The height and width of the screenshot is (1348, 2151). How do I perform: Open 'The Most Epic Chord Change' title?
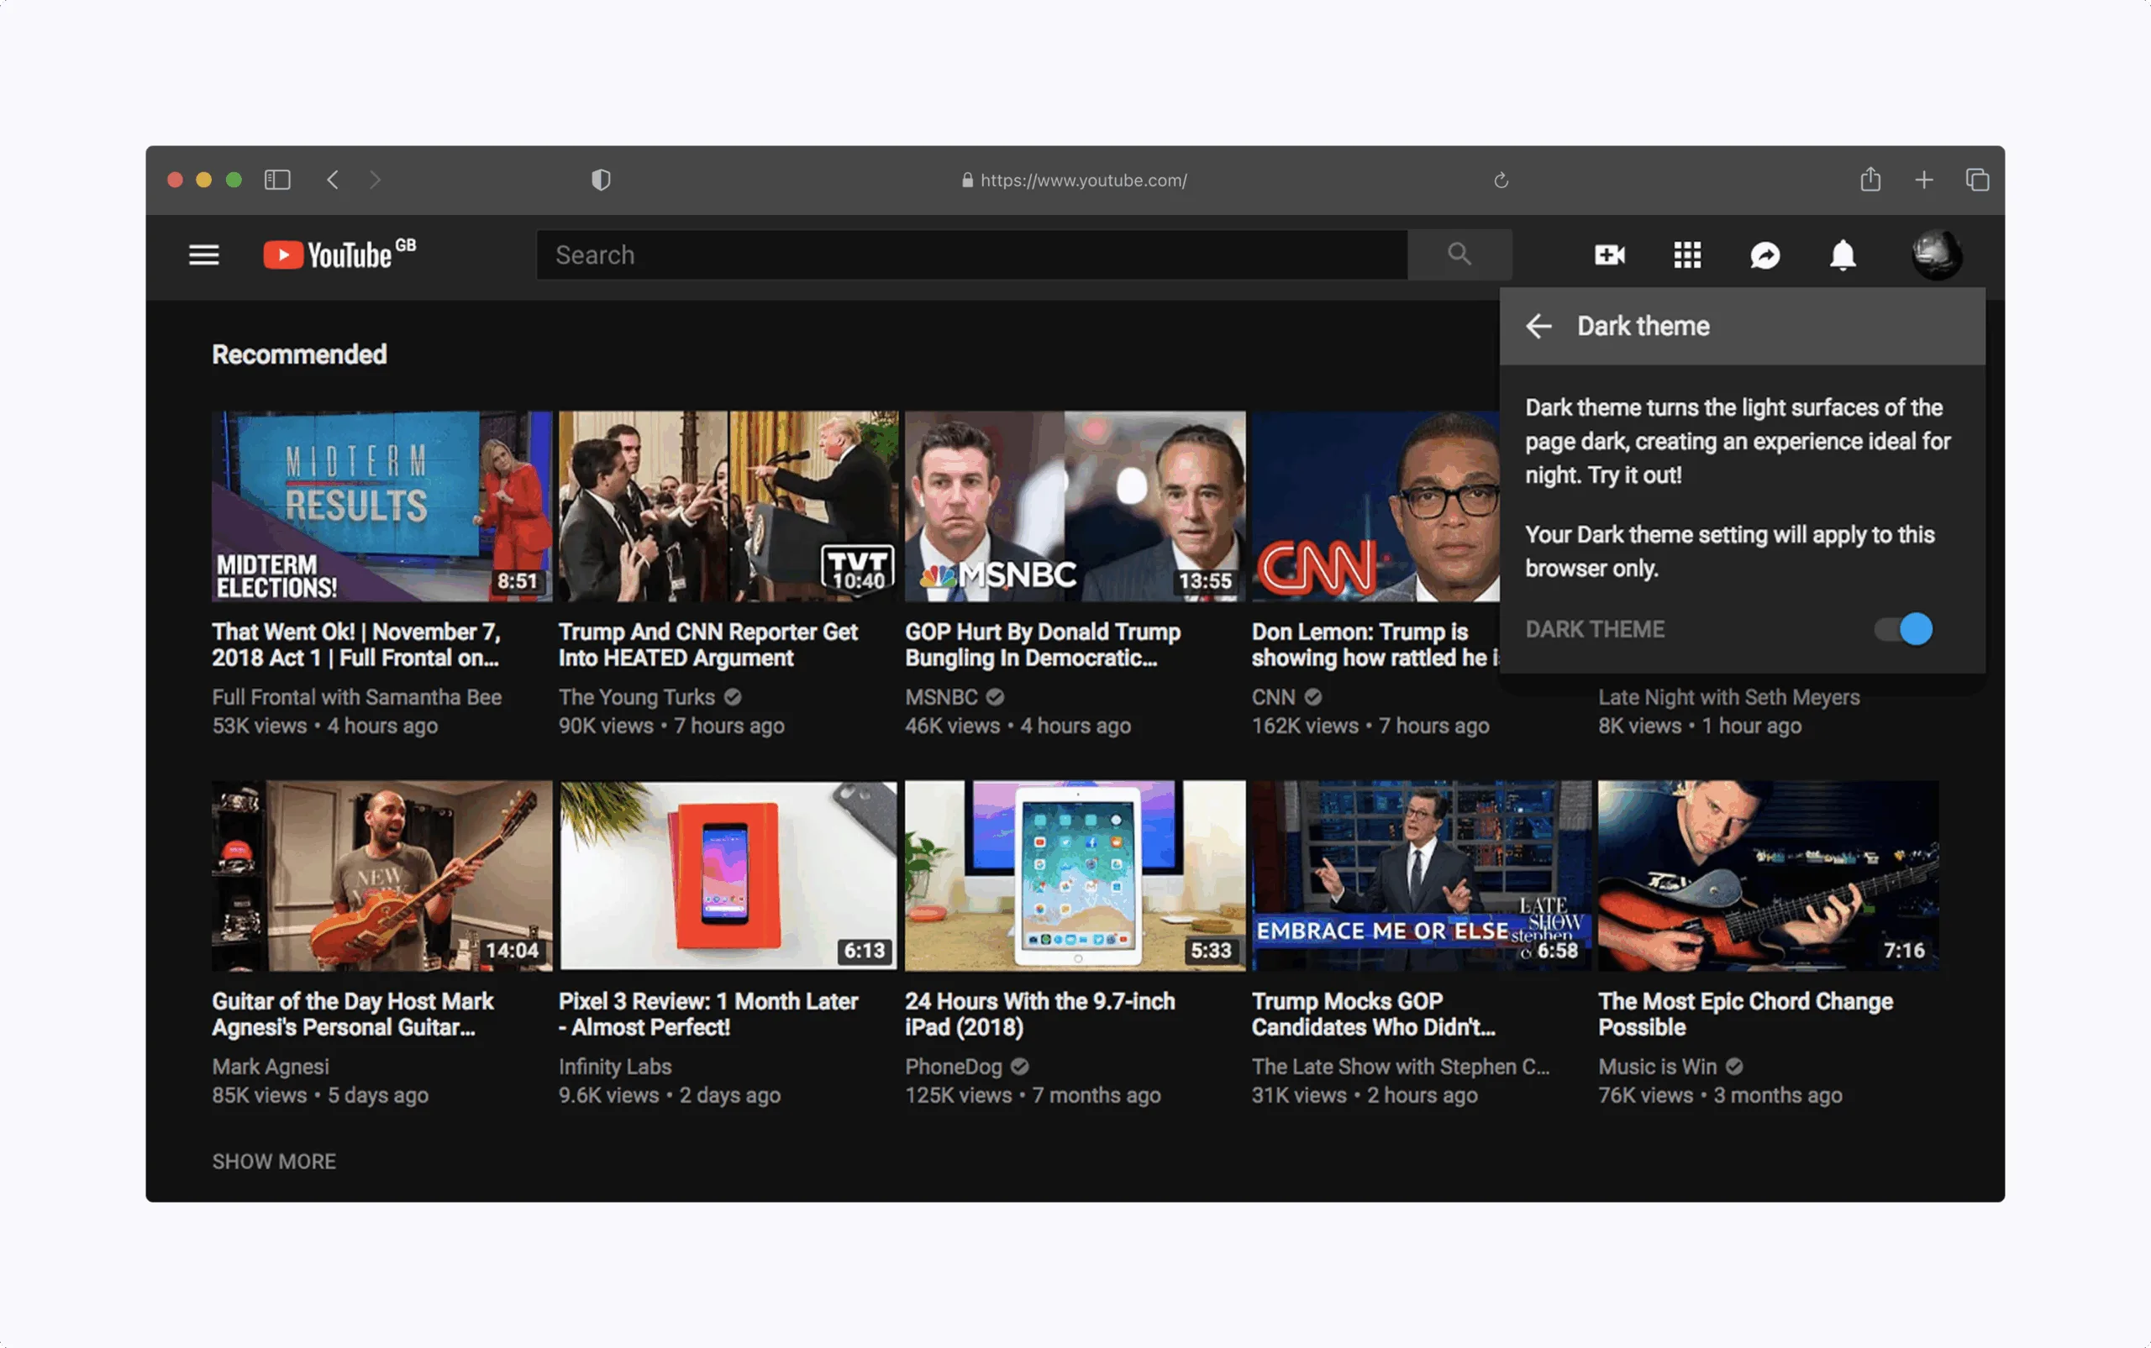pyautogui.click(x=1745, y=1014)
